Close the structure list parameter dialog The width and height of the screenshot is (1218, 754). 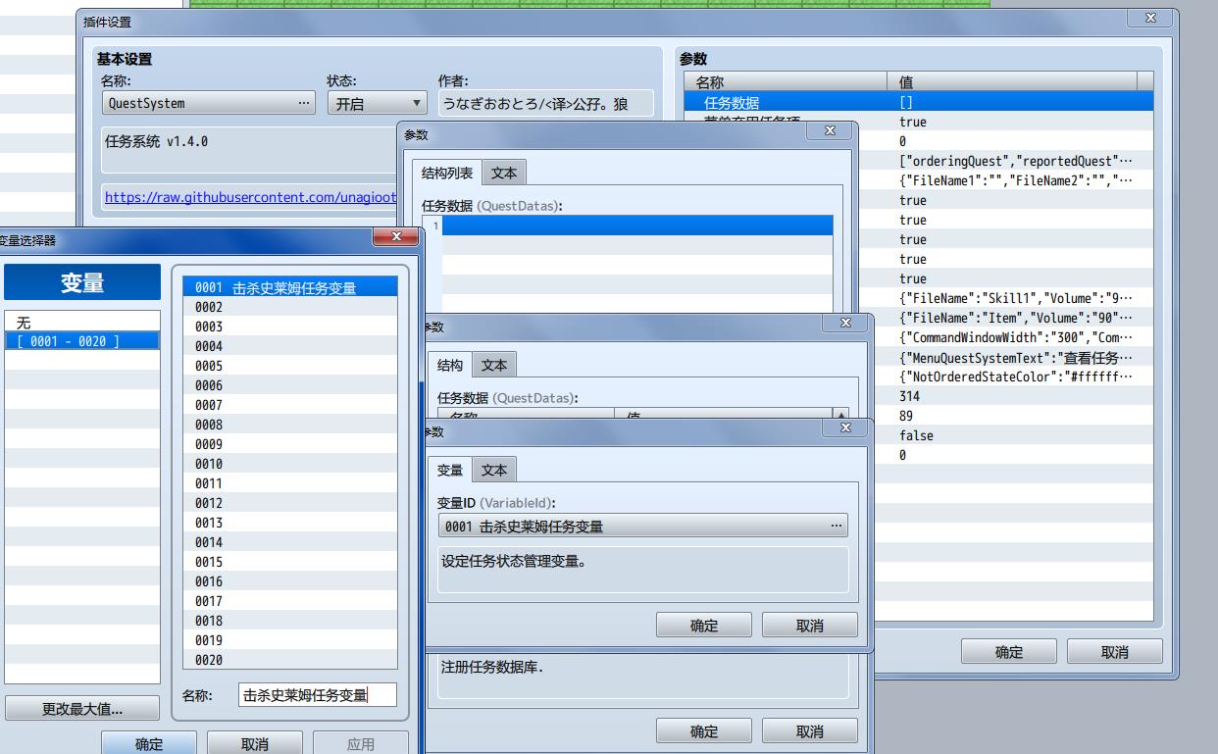830,130
